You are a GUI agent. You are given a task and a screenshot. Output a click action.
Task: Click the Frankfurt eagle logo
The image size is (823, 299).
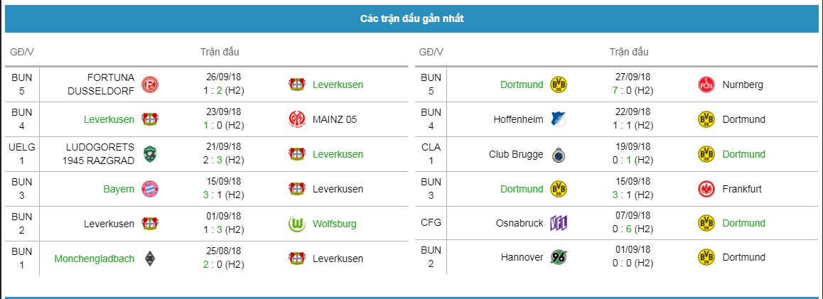pyautogui.click(x=706, y=189)
